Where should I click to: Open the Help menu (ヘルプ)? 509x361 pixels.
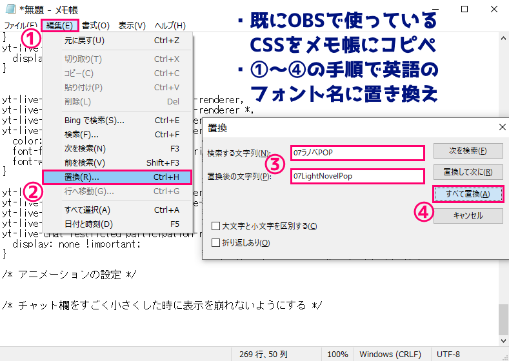(x=170, y=25)
